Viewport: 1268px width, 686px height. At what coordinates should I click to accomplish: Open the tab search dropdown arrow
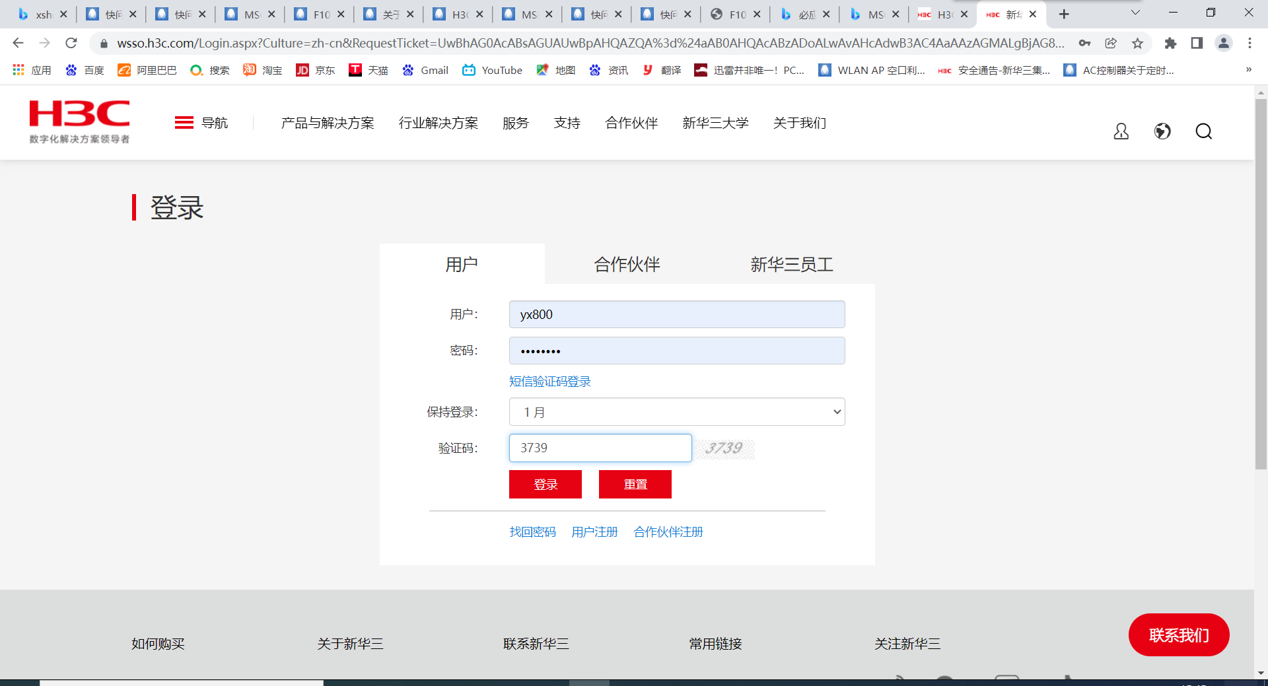1135,13
